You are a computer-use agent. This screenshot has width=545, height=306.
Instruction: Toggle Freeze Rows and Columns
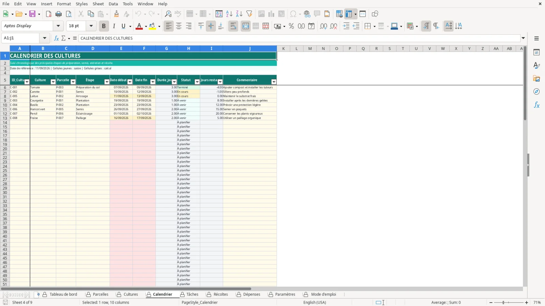click(x=348, y=14)
